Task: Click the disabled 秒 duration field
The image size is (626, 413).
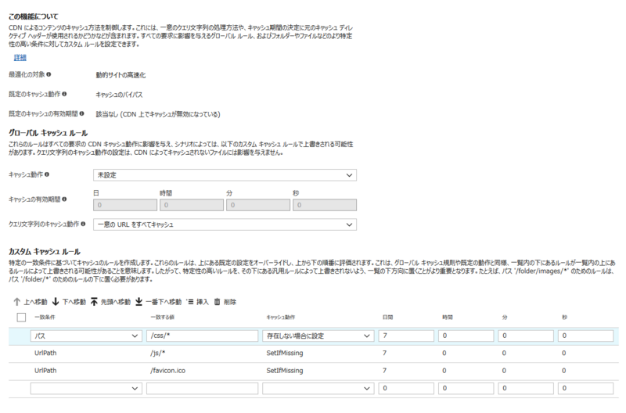Action: pyautogui.click(x=325, y=205)
